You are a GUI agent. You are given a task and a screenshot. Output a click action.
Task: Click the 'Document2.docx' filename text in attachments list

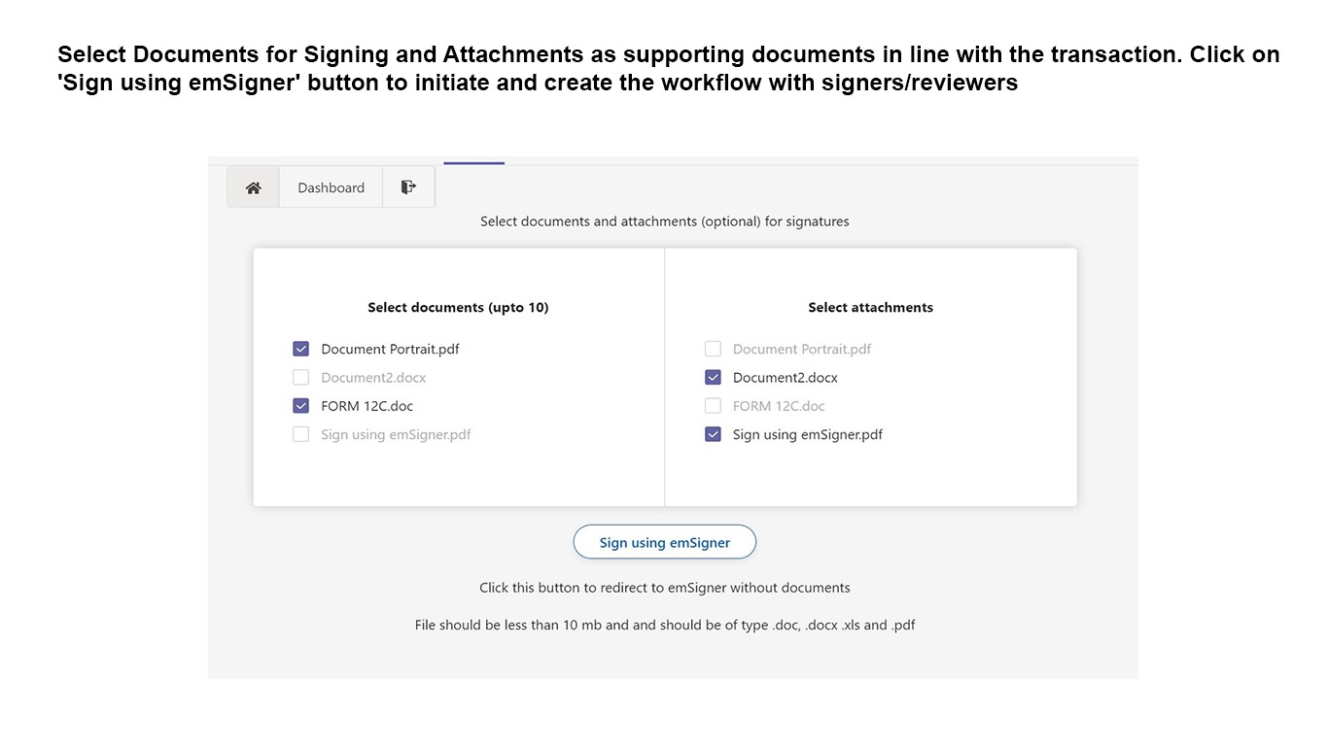(x=785, y=378)
